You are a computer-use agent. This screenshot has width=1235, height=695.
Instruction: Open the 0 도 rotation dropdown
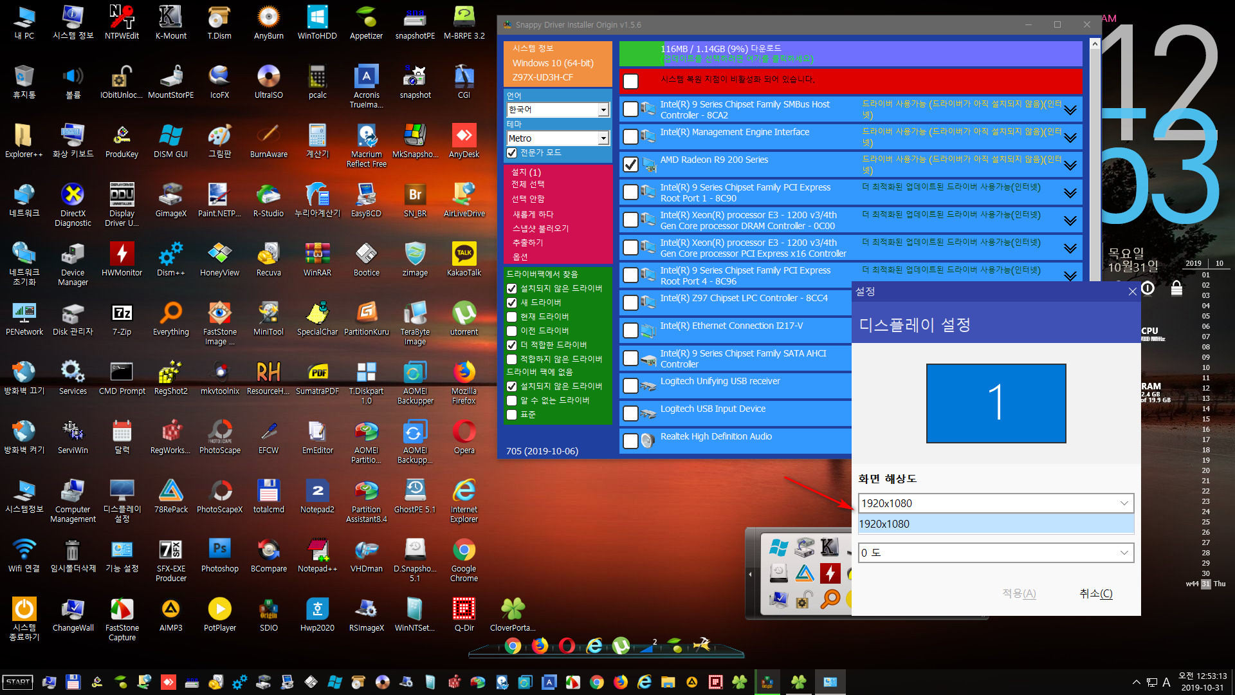pos(996,553)
